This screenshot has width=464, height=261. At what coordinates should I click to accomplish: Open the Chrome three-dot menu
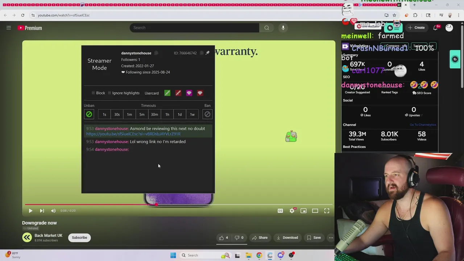click(x=458, y=15)
